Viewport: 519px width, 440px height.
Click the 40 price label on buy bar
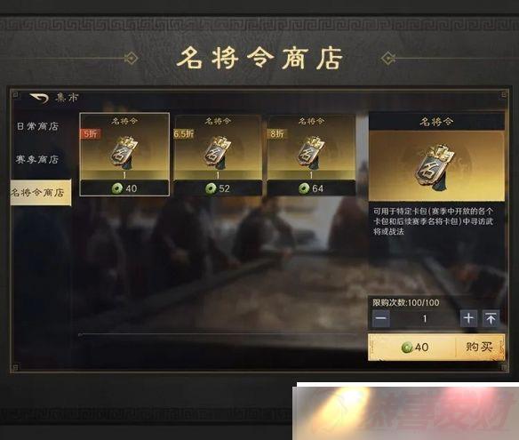[x=421, y=347]
